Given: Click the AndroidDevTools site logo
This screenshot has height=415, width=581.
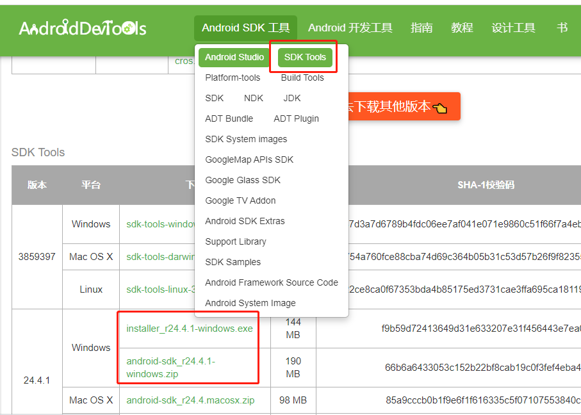Looking at the screenshot, I should click(x=83, y=28).
